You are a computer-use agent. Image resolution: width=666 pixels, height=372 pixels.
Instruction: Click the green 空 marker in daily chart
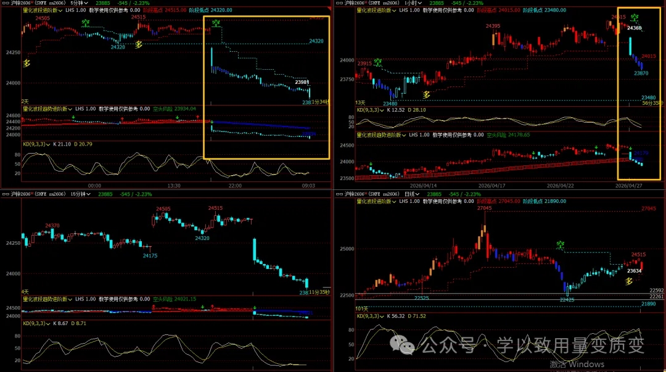point(560,246)
